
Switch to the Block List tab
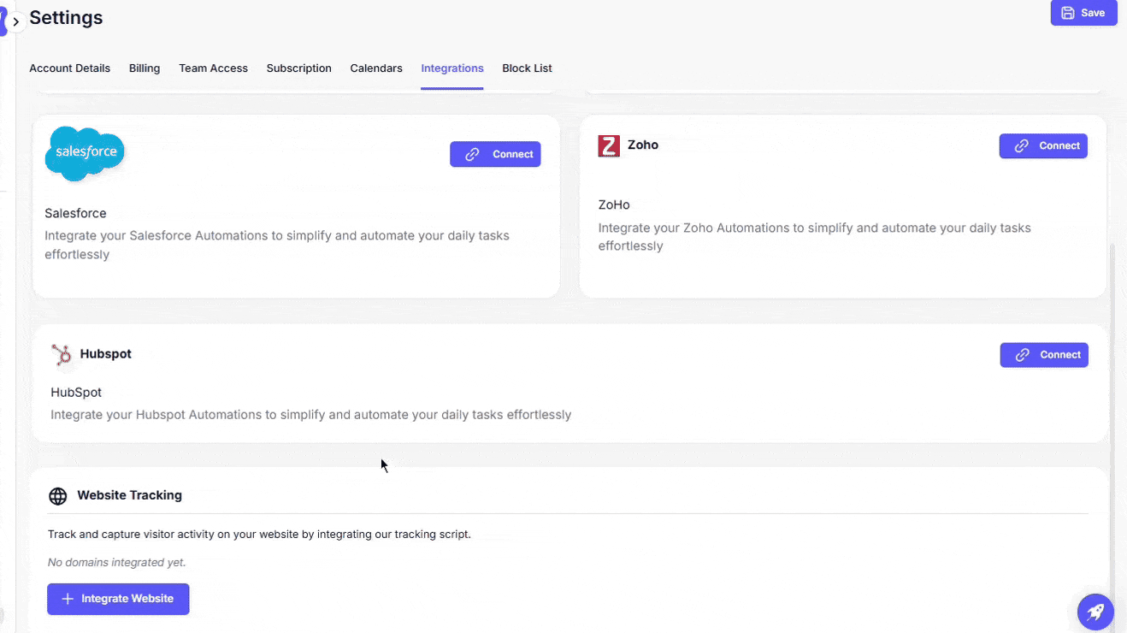tap(527, 68)
